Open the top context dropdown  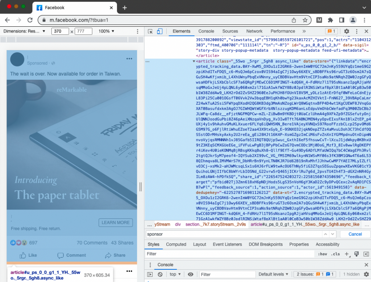click(175, 274)
